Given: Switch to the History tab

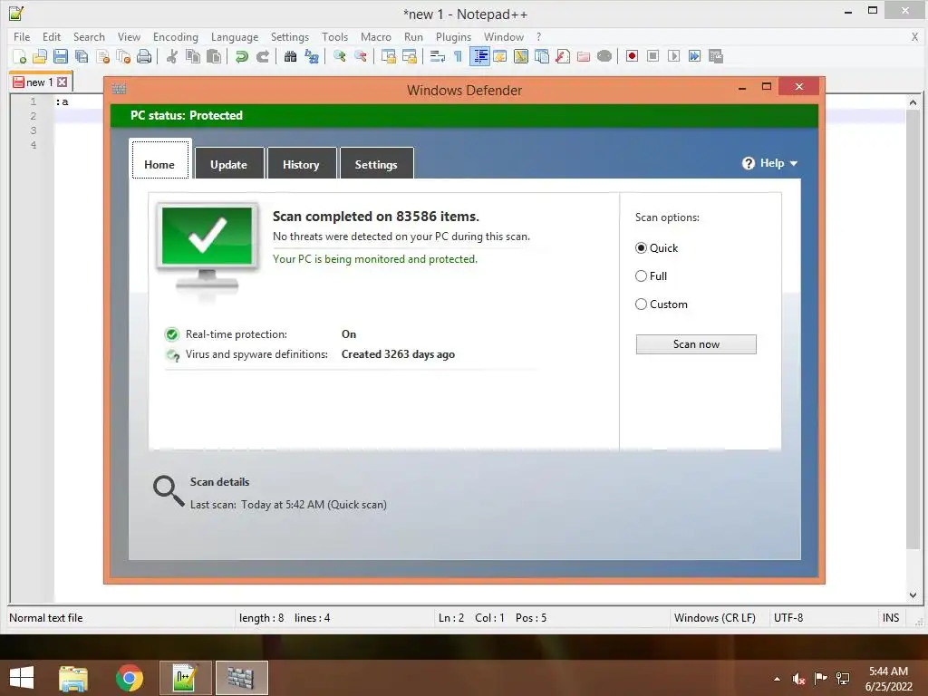Looking at the screenshot, I should [301, 164].
